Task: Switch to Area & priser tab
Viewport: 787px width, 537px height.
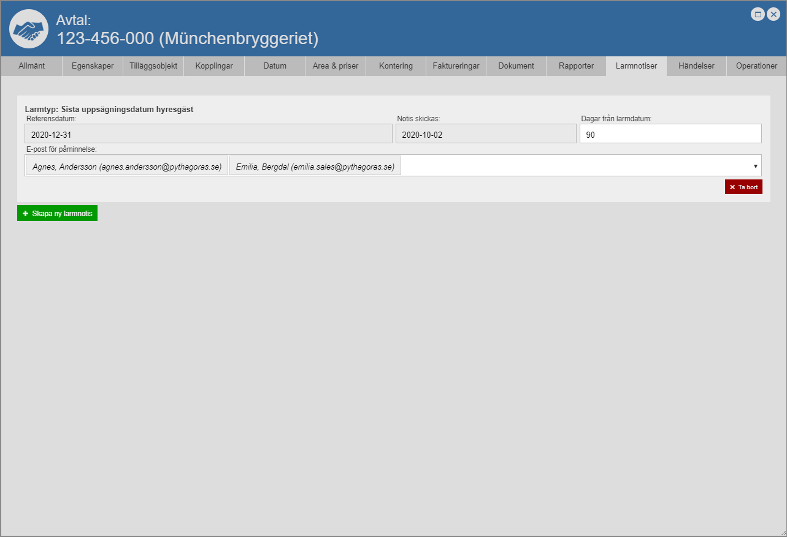Action: pyautogui.click(x=336, y=66)
